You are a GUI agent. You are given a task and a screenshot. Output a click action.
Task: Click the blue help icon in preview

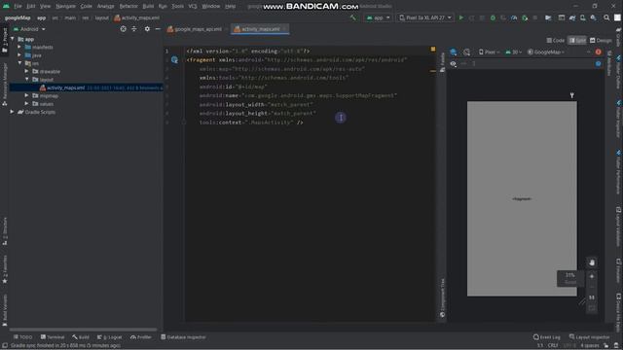click(x=598, y=63)
